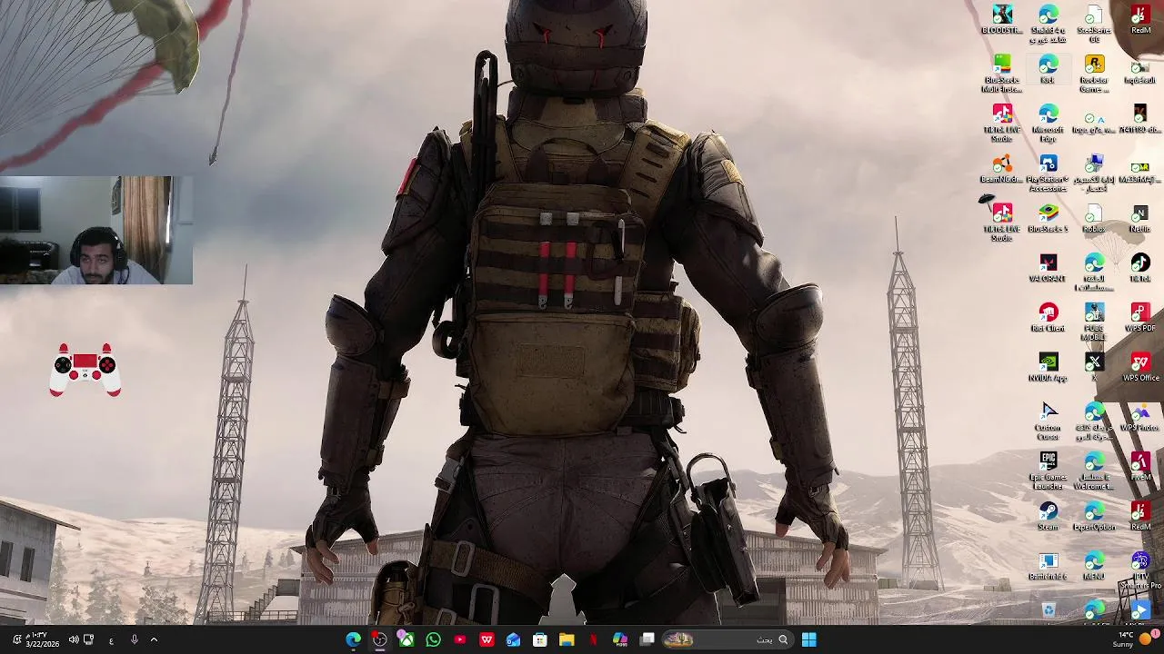Open the Shahid Edge shortcut
The height and width of the screenshot is (654, 1164).
coord(1048,23)
